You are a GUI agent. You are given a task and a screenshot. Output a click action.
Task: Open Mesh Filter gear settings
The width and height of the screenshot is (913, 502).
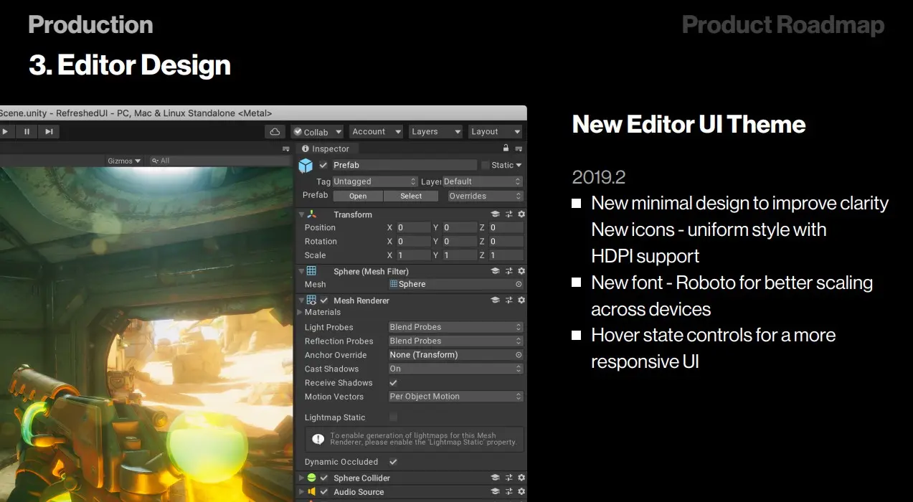point(521,271)
